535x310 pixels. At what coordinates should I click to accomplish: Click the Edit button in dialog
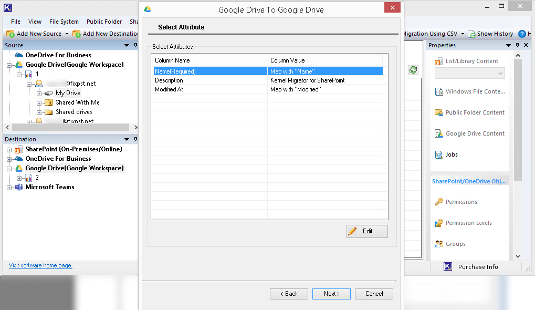pos(367,231)
